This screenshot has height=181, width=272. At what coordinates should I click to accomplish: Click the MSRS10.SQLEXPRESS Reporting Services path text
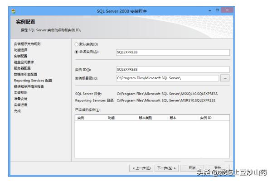coord(166,100)
